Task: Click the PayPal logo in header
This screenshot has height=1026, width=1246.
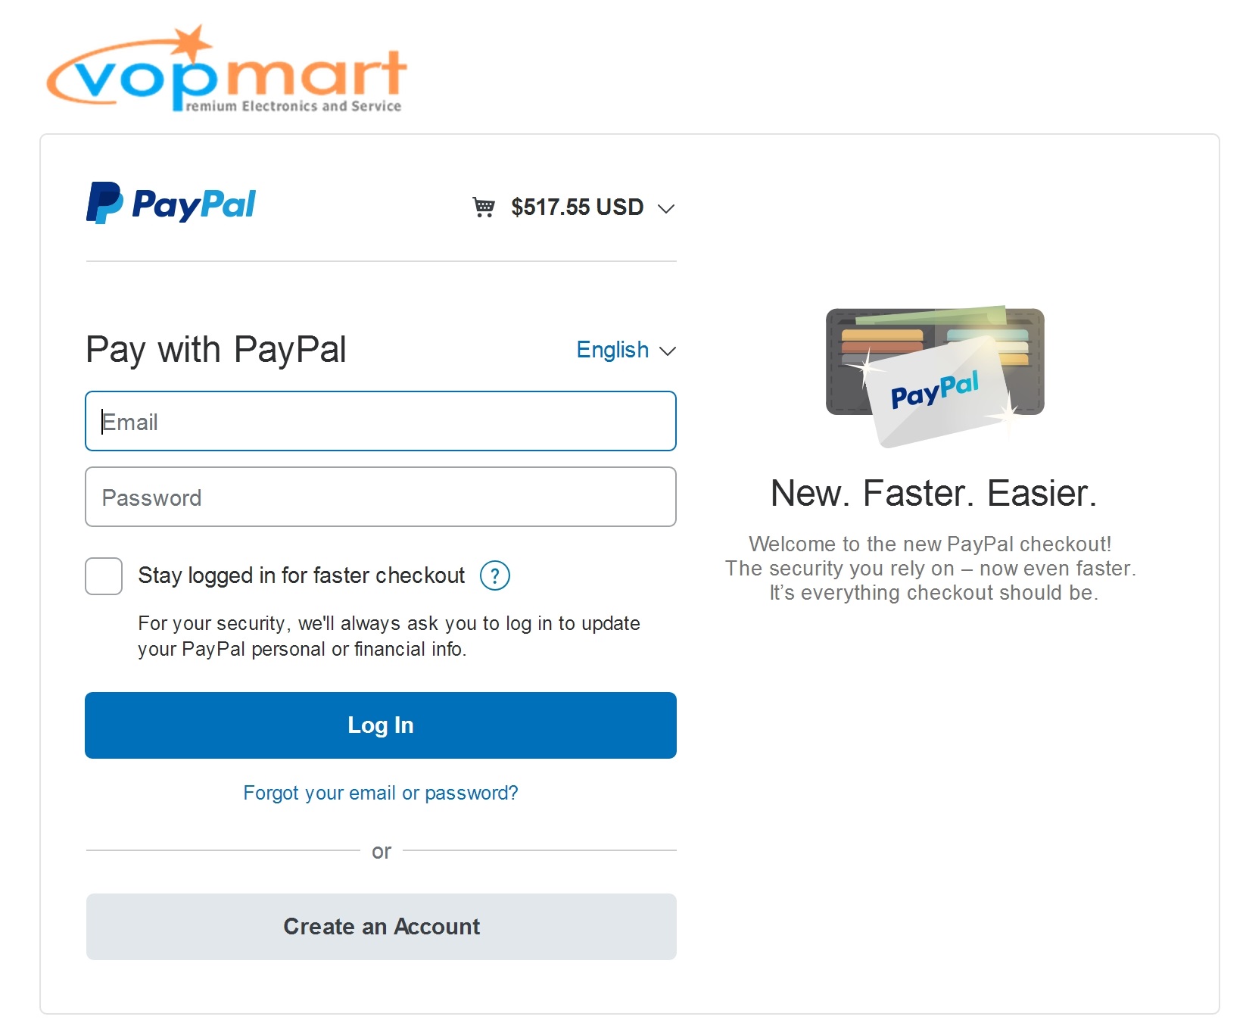Action: click(171, 203)
